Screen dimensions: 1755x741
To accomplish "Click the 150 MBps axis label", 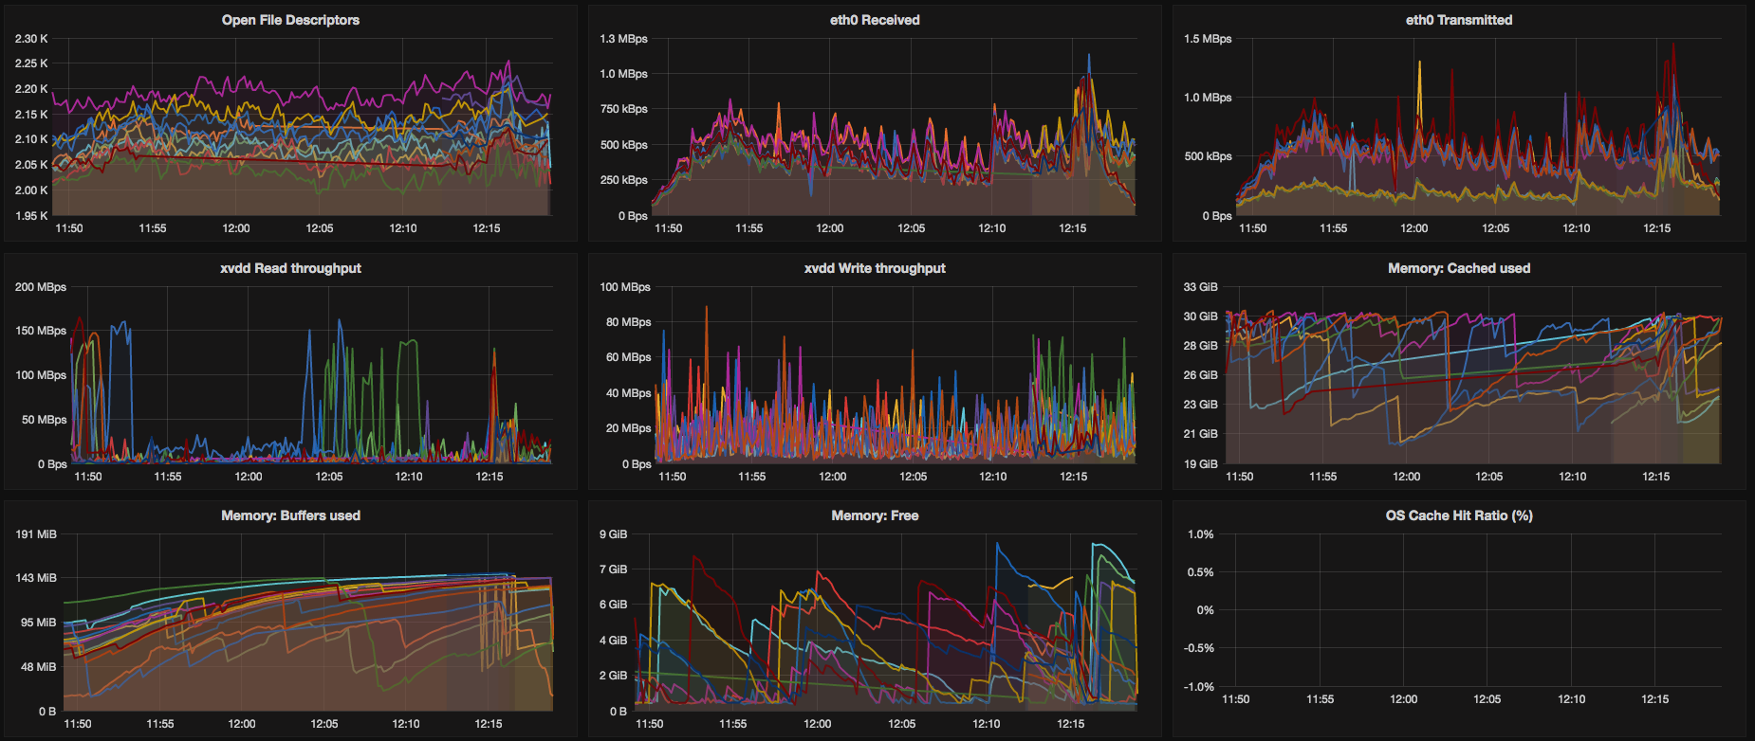I will coord(41,331).
